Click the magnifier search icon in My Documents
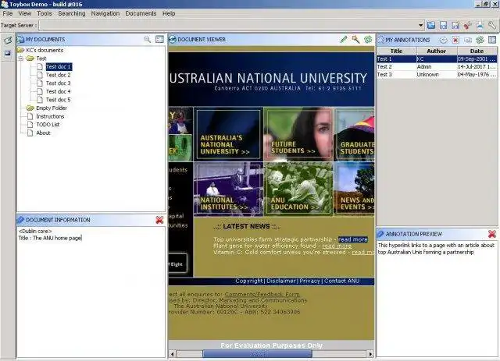 click(147, 39)
